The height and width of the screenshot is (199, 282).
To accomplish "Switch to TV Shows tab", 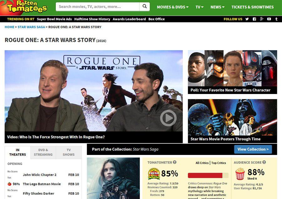I will pyautogui.click(x=69, y=152).
